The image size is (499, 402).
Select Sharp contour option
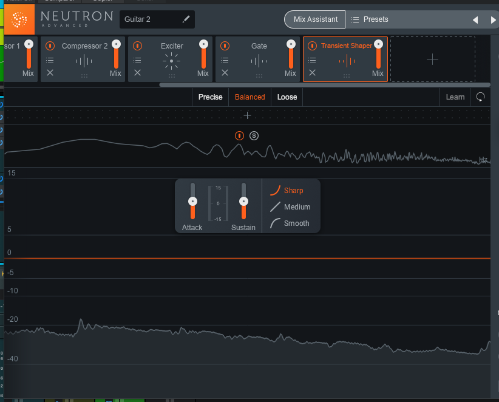[287, 190]
